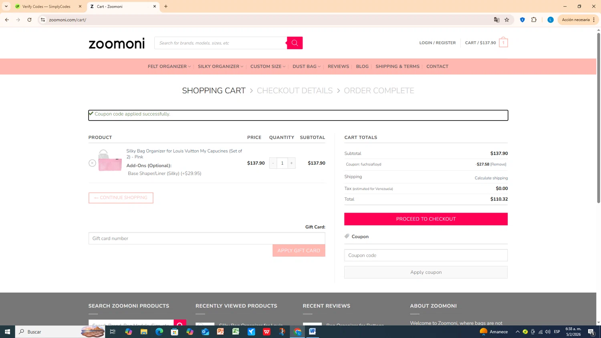Open Shipping & Terms page

397,66
